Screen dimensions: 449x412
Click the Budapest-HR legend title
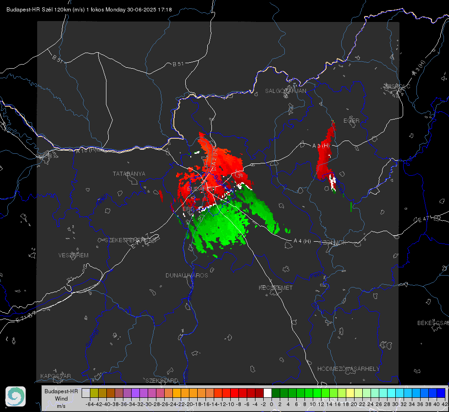coord(61,391)
